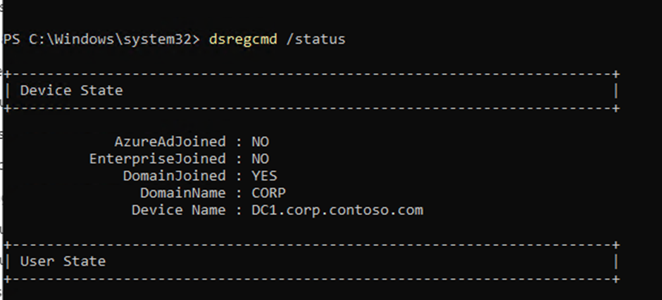The image size is (662, 300).
Task: Click the EnterpriseJoined label
Action: [x=157, y=159]
